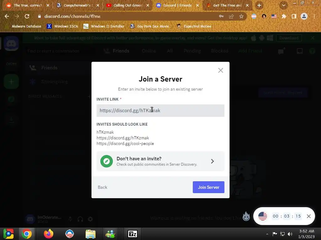321x240 pixels.
Task: Open Discord user settings gear
Action: 90,219
